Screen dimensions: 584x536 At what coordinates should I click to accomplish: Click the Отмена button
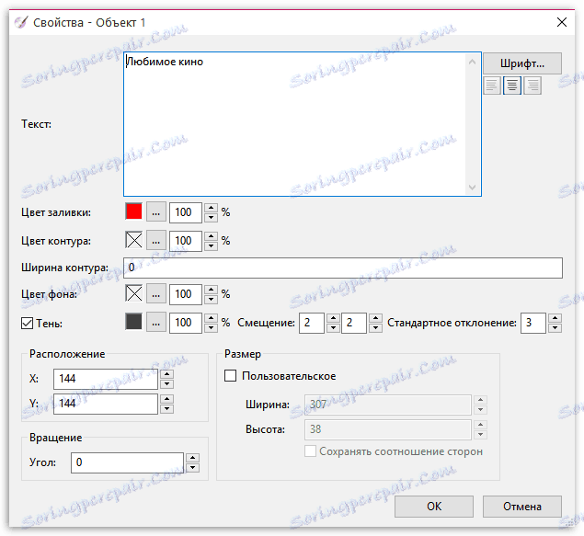[522, 507]
